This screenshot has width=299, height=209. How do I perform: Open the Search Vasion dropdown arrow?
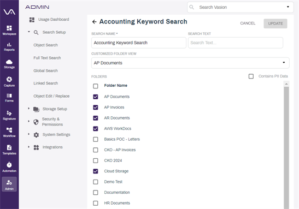[x=288, y=7]
